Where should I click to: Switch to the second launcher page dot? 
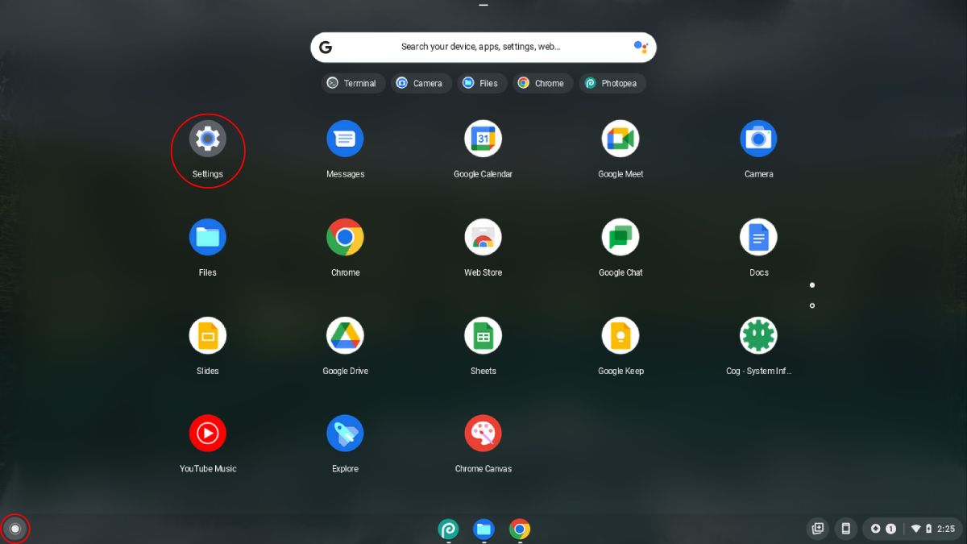pyautogui.click(x=811, y=305)
